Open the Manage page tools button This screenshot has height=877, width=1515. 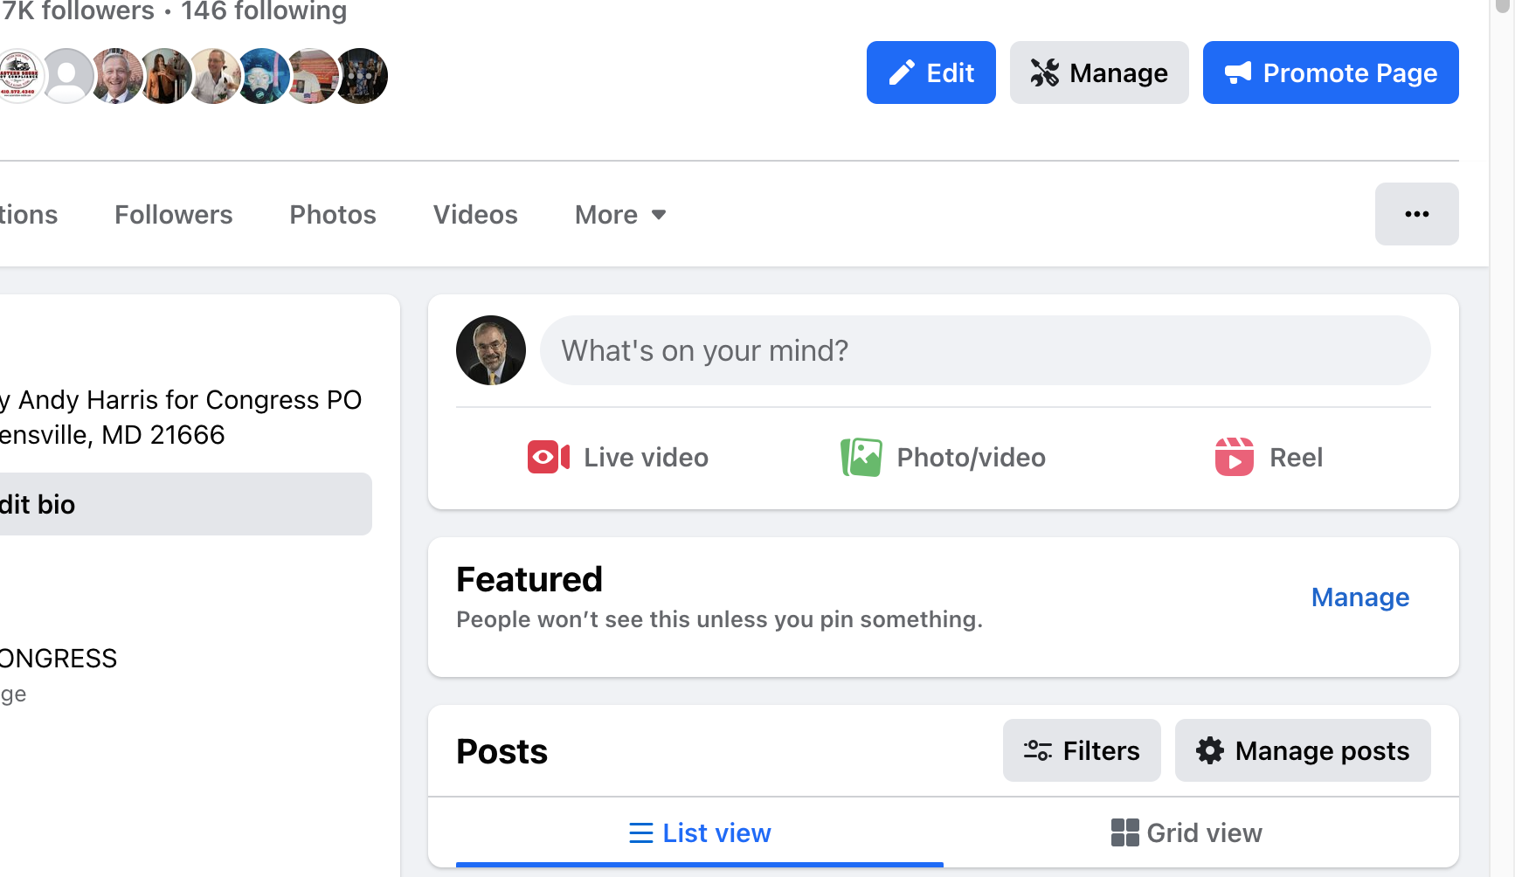[1099, 73]
